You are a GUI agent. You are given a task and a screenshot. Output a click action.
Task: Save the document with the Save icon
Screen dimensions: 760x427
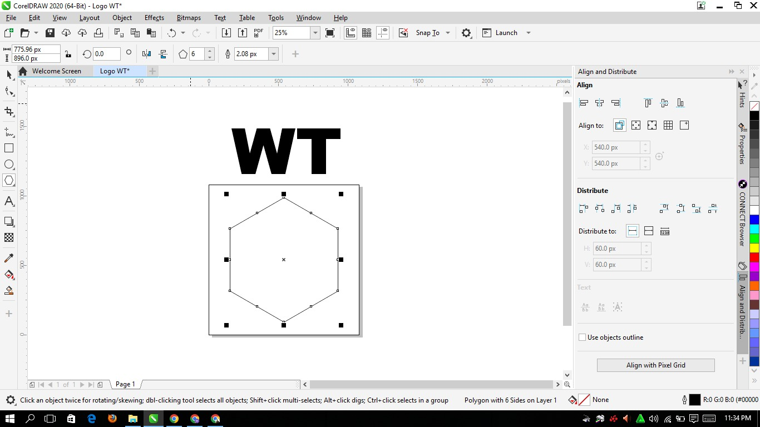pyautogui.click(x=50, y=33)
